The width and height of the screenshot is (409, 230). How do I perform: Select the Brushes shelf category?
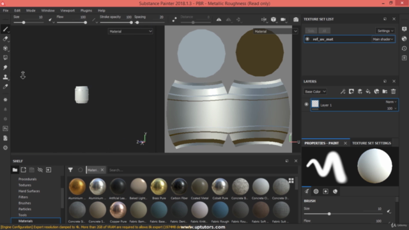click(24, 203)
